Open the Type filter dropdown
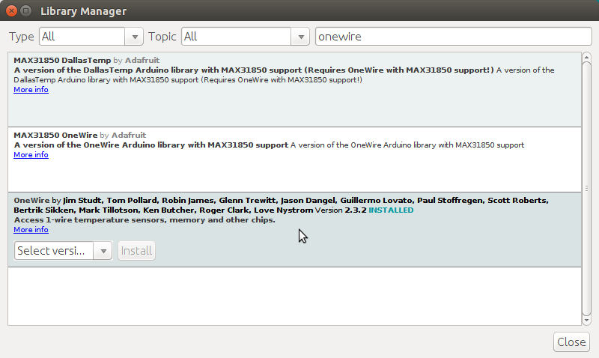This screenshot has height=358, width=599. (91, 37)
